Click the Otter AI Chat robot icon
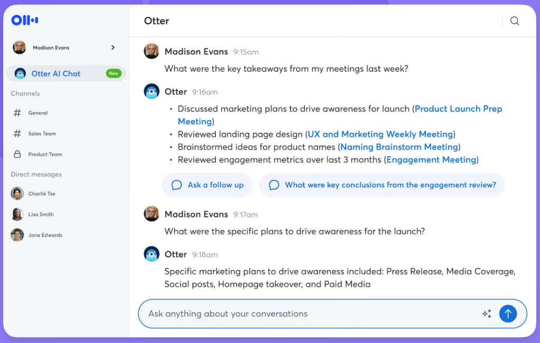 pyautogui.click(x=20, y=73)
